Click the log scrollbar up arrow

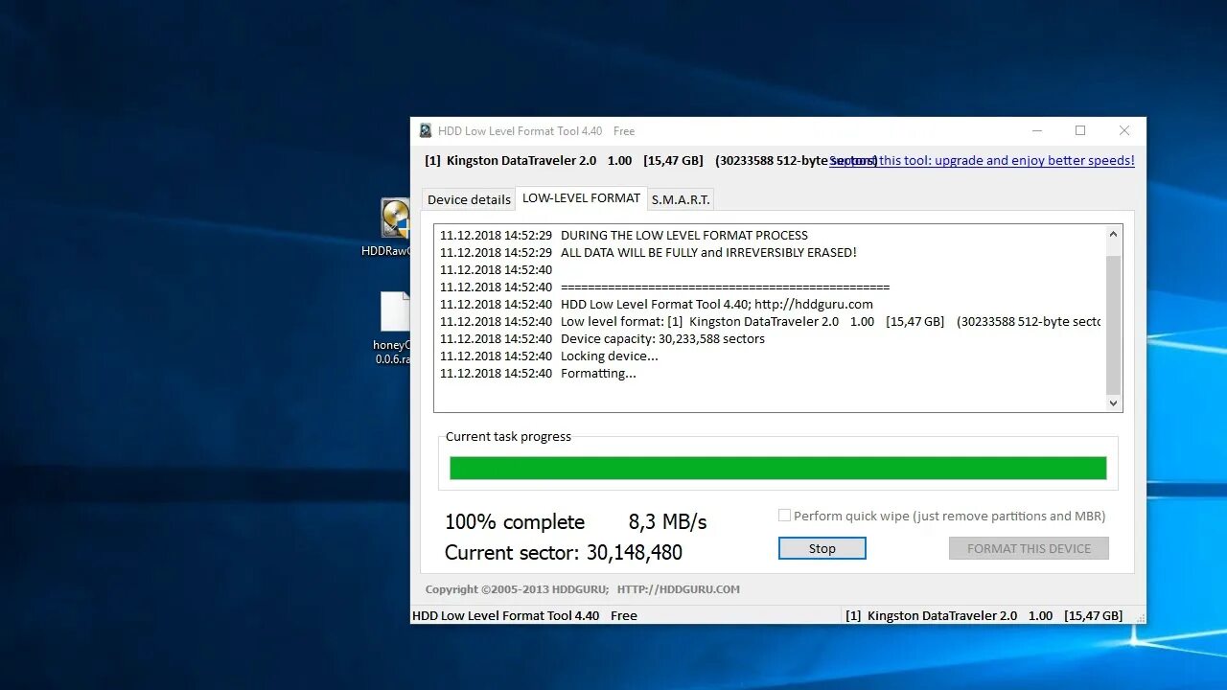[x=1113, y=234]
